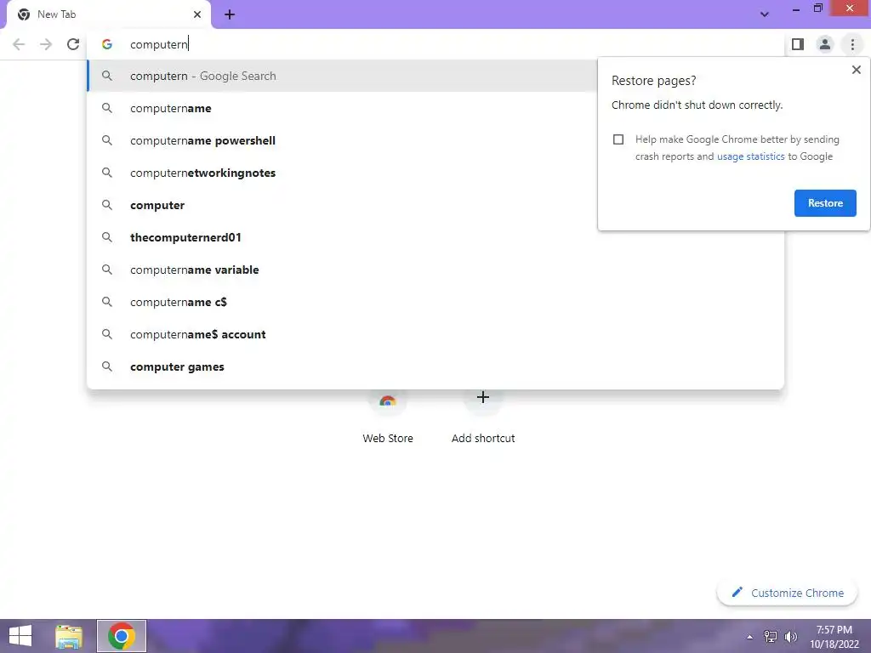This screenshot has height=653, width=871.
Task: Select suggestion thecomputernerd01
Action: click(435, 238)
